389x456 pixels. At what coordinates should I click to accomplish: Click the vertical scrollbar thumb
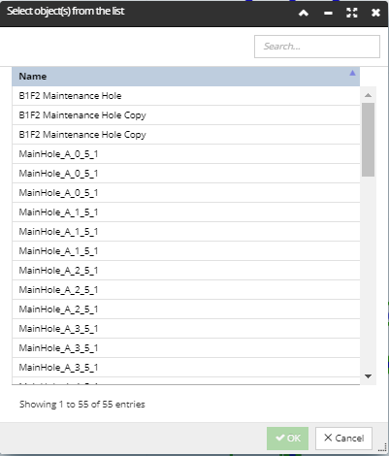tap(368, 140)
